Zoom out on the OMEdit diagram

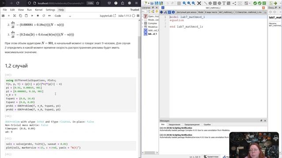pyautogui.click(x=193, y=3)
